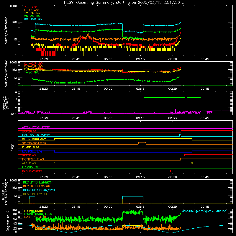Select the 25-50 keV legend label
The height and width of the screenshot is (236, 236).
[32, 16]
